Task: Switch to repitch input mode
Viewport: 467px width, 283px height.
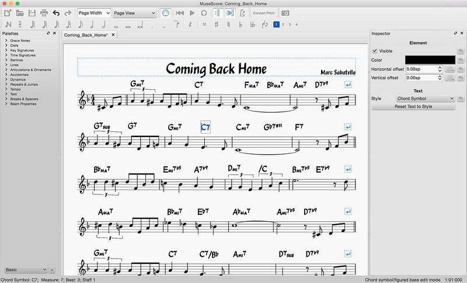Action: (20, 24)
